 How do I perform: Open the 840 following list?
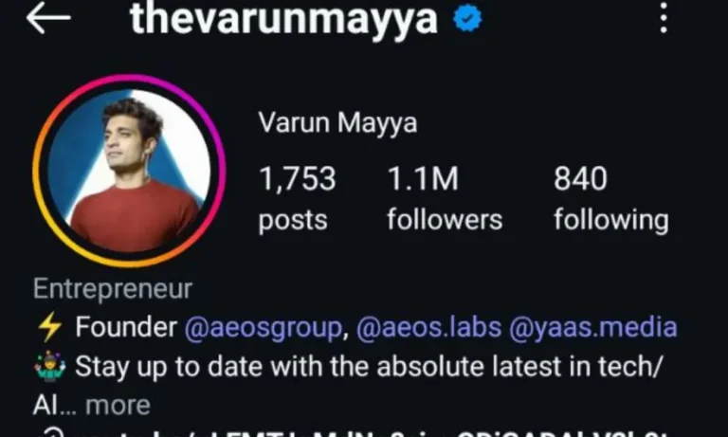(x=611, y=199)
